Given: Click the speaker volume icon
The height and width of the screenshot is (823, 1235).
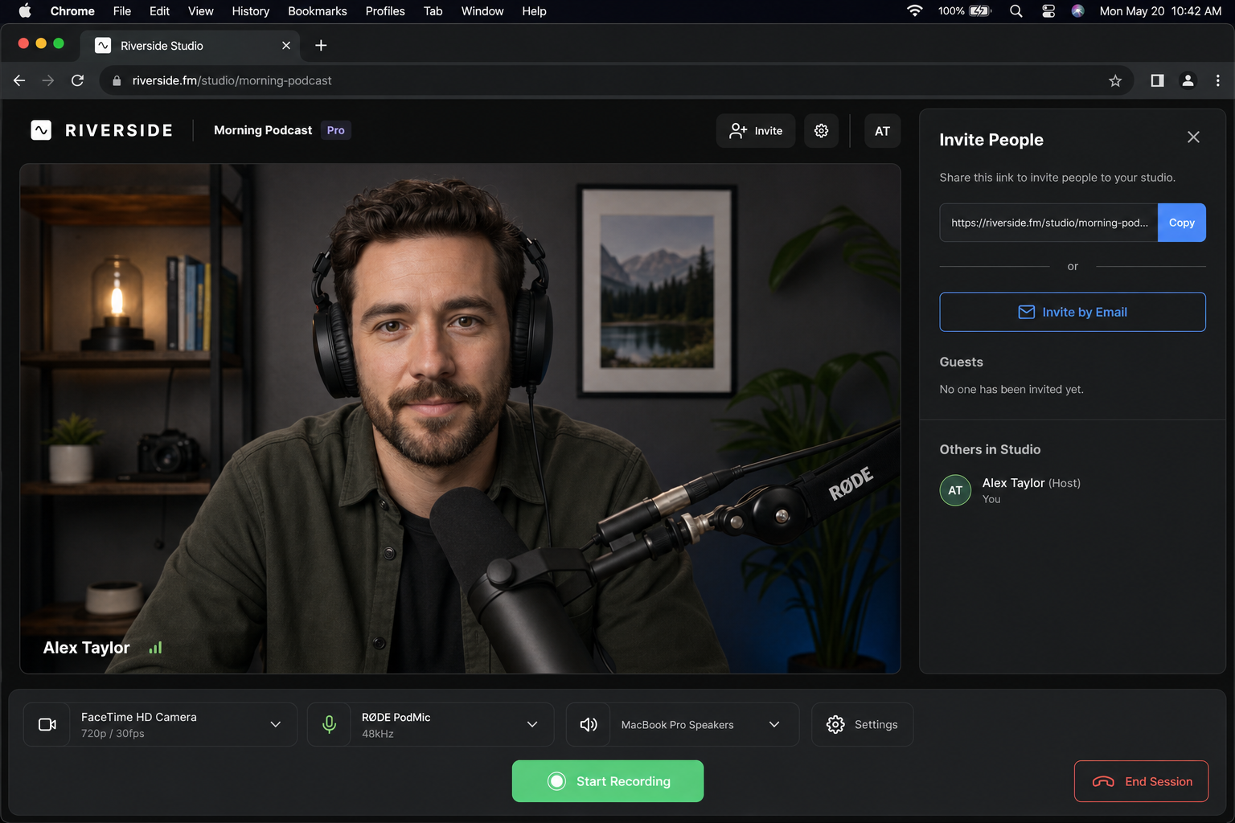Looking at the screenshot, I should 589,724.
